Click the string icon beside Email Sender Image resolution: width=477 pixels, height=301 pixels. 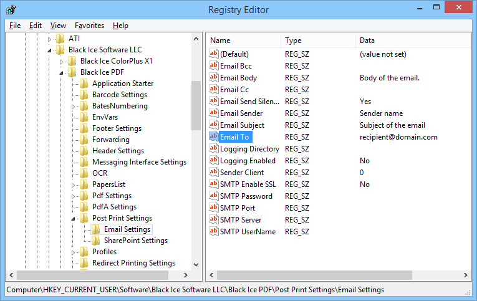click(213, 113)
